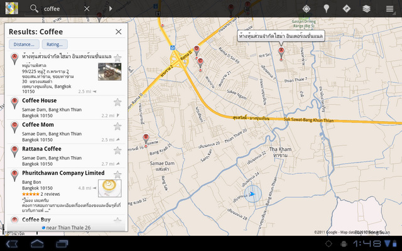
Task: Tap near Thian Thale 26 label
Action: pyautogui.click(x=66, y=227)
